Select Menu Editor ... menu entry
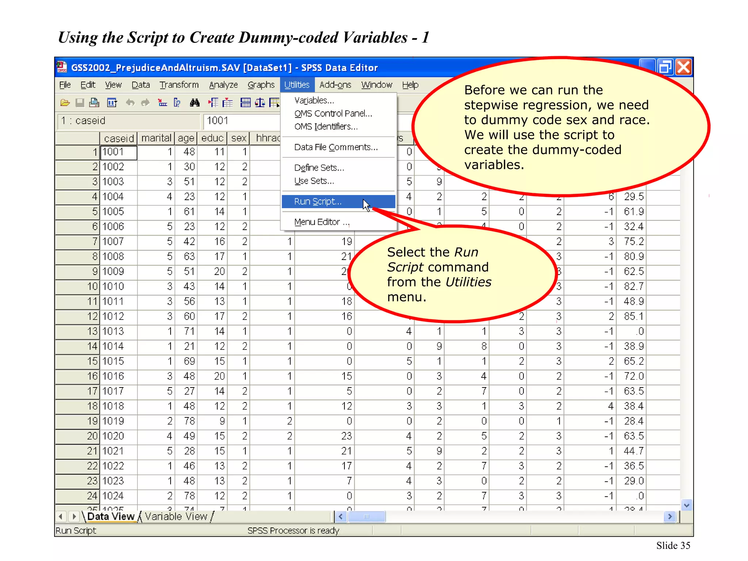 click(339, 222)
